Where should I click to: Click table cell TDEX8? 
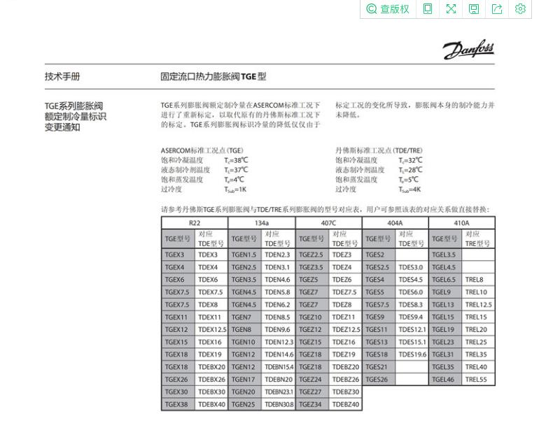(211, 305)
